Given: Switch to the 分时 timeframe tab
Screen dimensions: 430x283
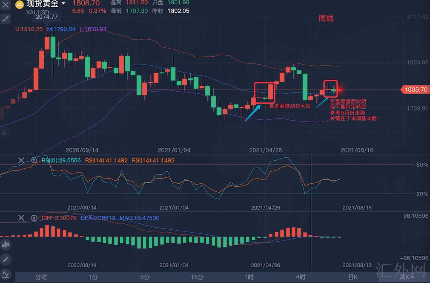Looking at the screenshot, I should 41,277.
